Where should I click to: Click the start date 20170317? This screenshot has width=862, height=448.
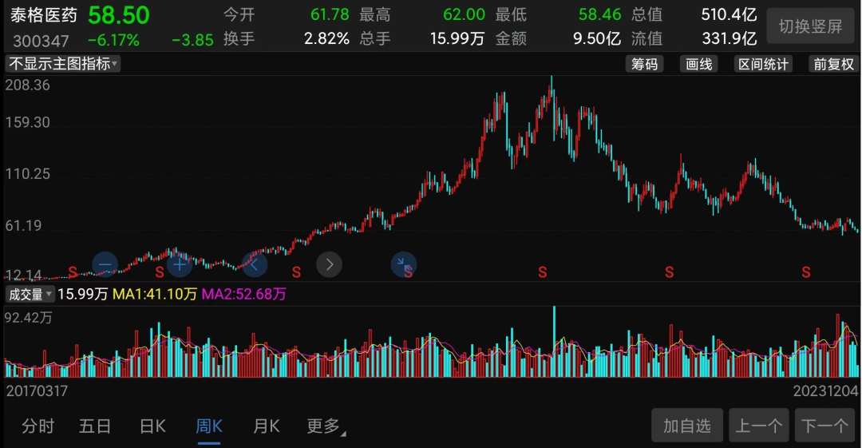click(x=37, y=391)
